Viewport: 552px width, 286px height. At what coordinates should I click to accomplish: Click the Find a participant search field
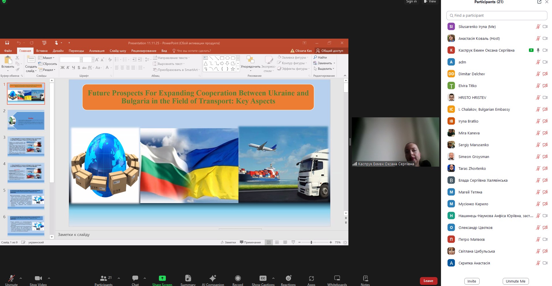[x=497, y=16]
